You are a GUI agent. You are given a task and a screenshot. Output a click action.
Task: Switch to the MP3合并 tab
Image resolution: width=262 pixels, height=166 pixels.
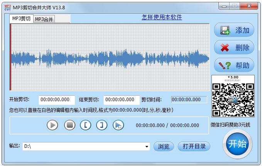tap(44, 19)
